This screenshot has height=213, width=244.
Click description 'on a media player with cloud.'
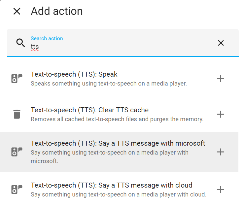pyautogui.click(x=167, y=195)
